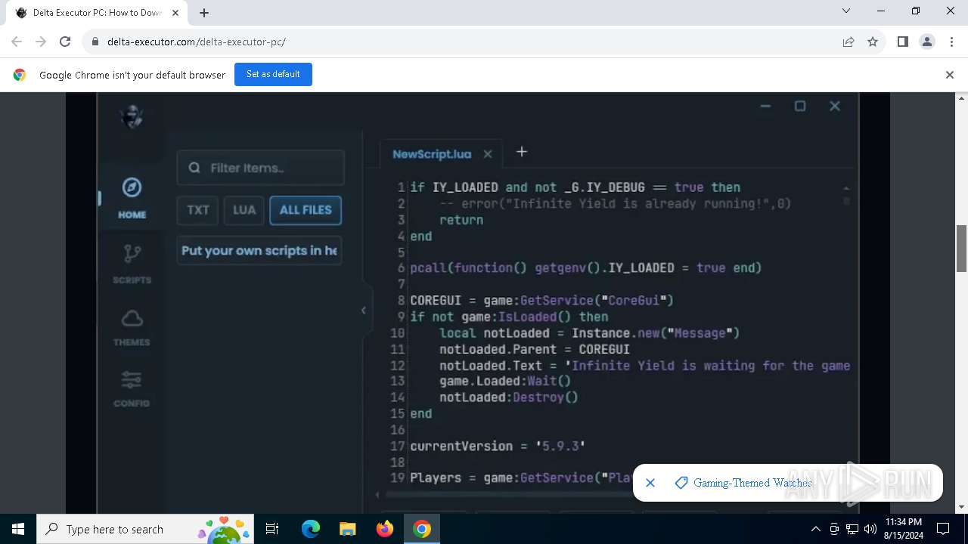Open the Chrome profile menu
The width and height of the screenshot is (968, 544).
click(927, 42)
